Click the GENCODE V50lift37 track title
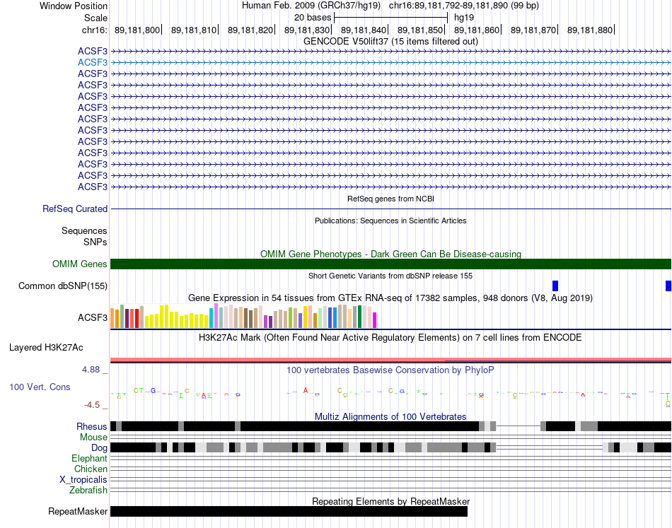 (390, 42)
